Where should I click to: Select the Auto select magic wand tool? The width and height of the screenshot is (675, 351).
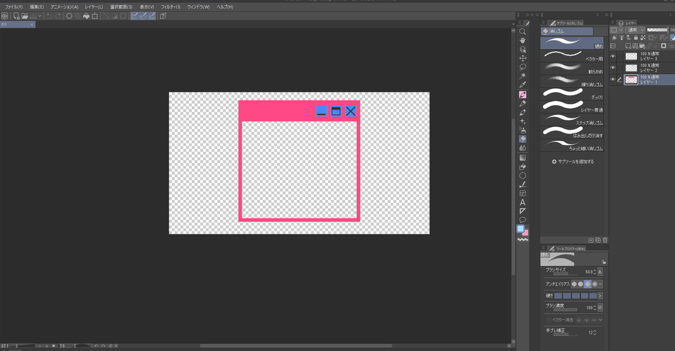[523, 75]
